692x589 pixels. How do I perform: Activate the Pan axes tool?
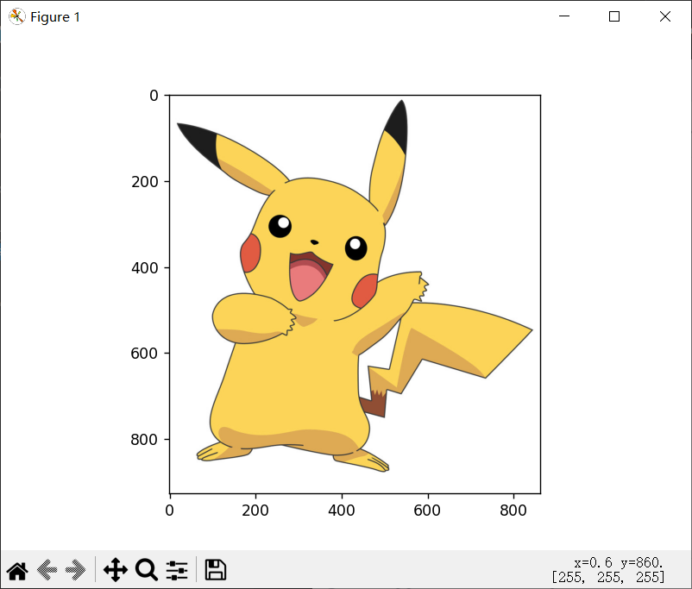pos(116,569)
